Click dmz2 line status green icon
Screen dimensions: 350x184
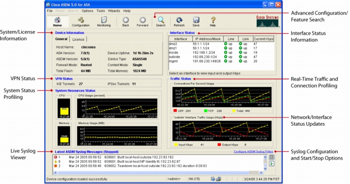coord(225,44)
